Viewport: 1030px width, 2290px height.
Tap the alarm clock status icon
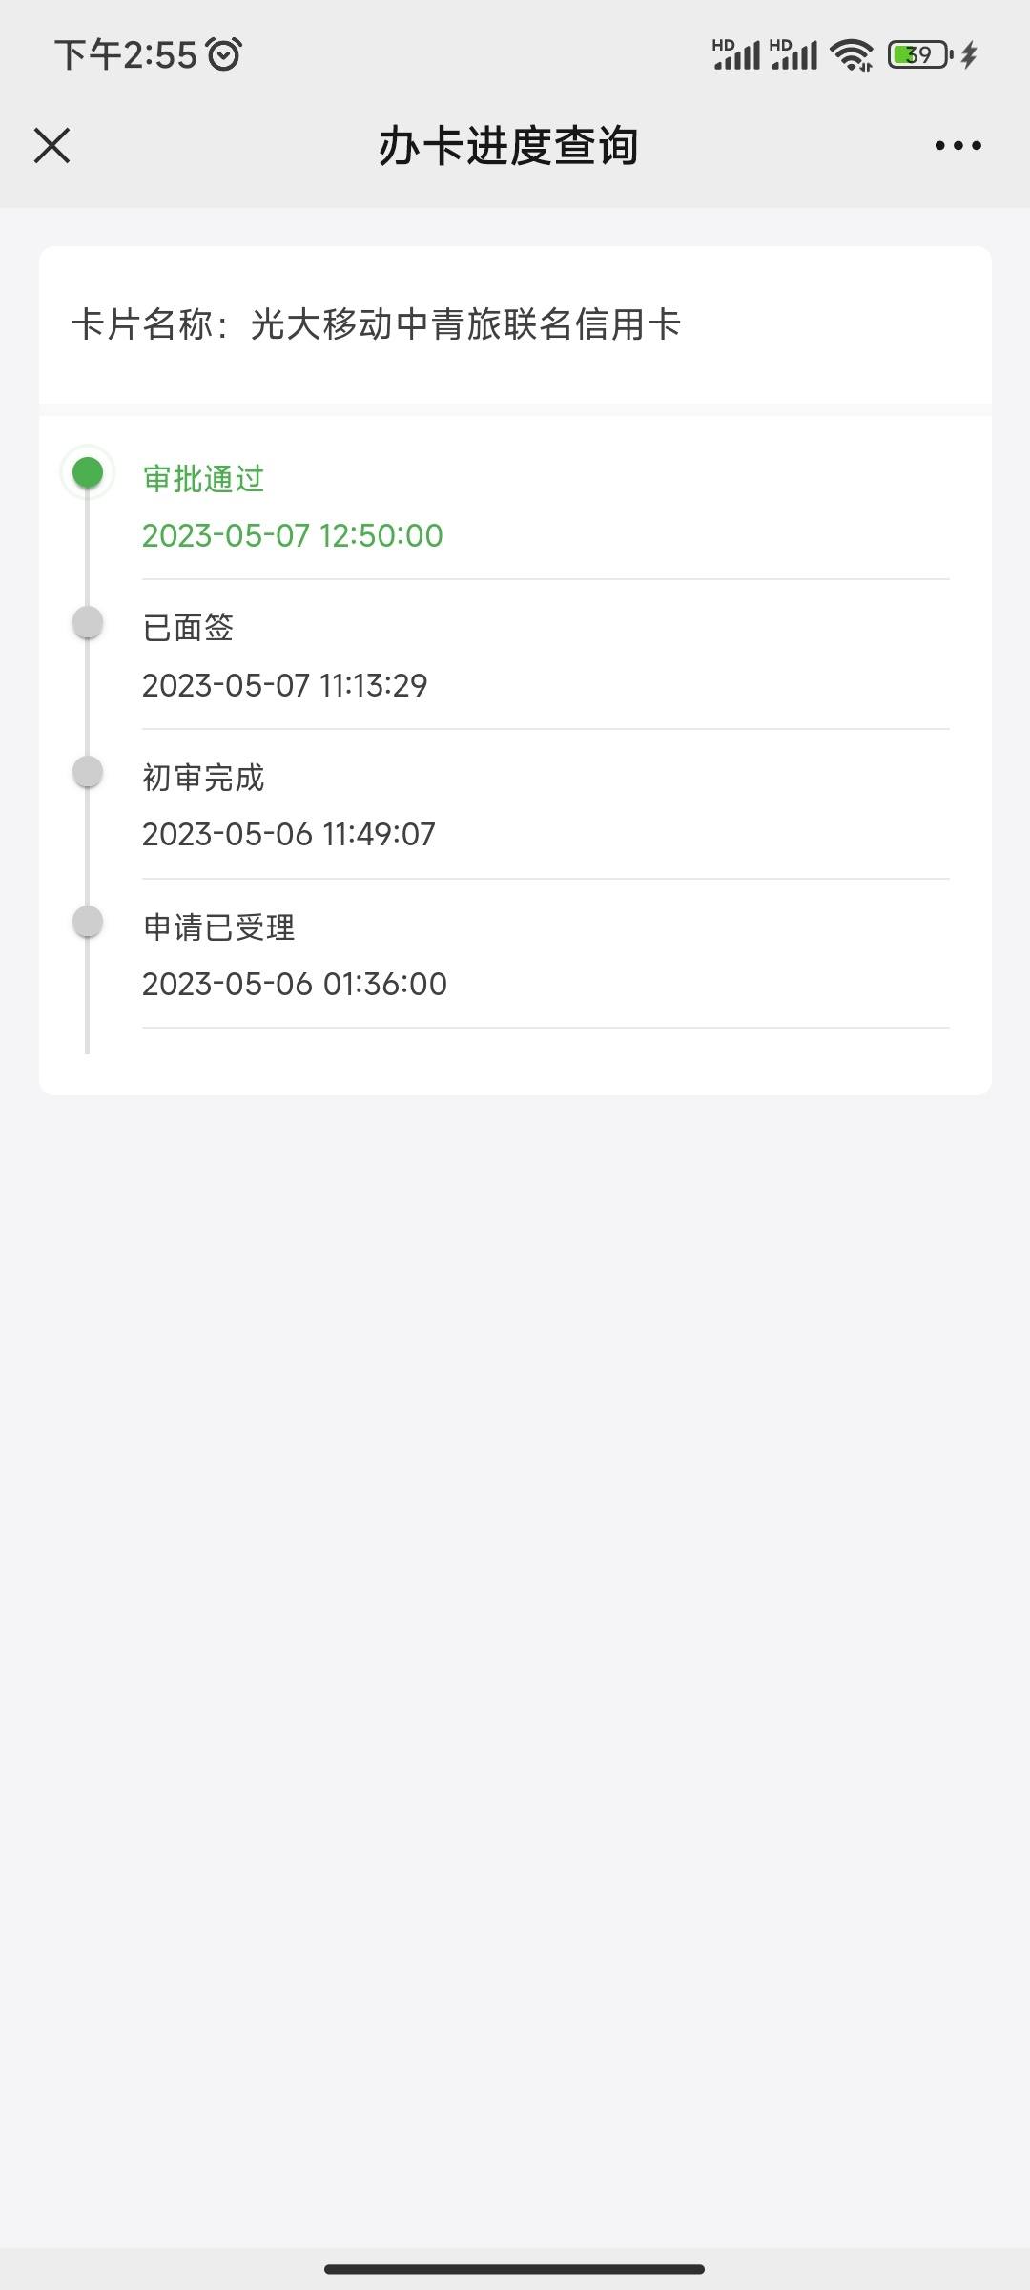pos(224,54)
